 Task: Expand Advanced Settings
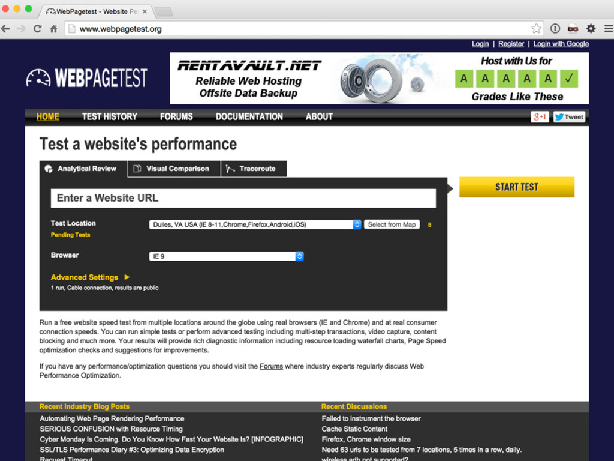[90, 277]
